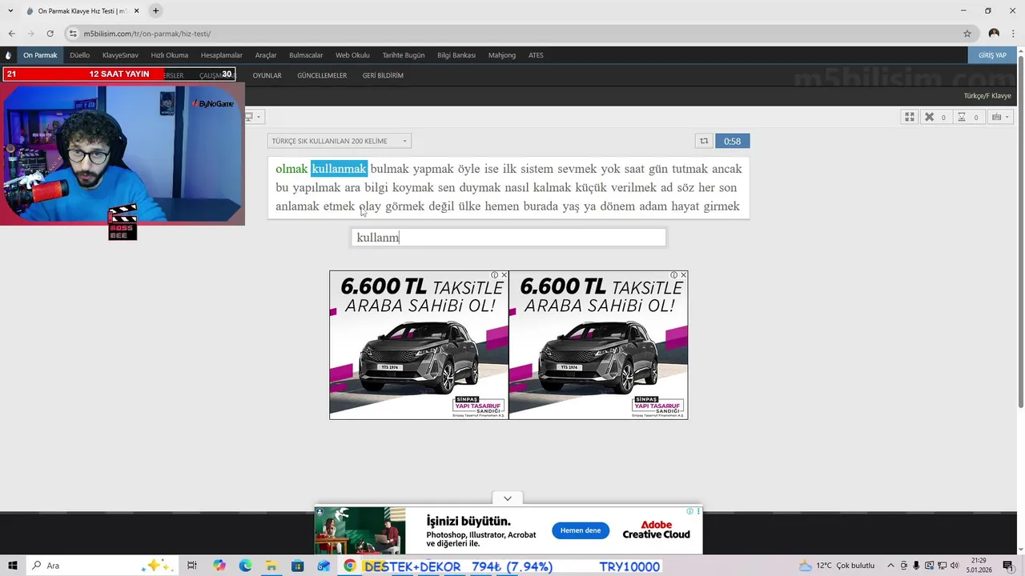Viewport: 1025px width, 576px height.
Task: Click the restart test refresh icon
Action: [704, 141]
